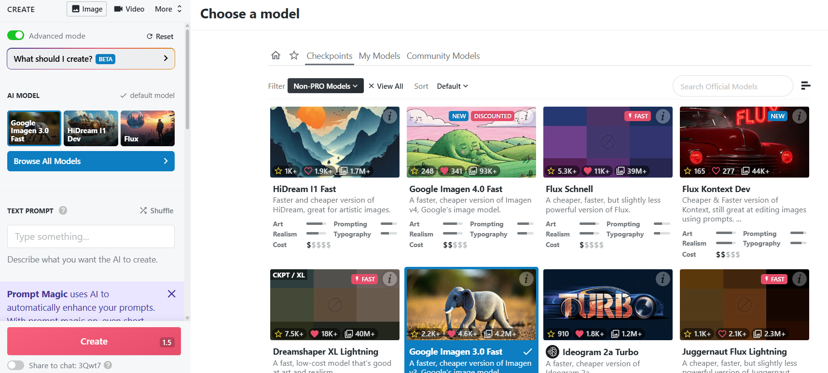Click the Juggernaut Flux Lightning title
This screenshot has height=373, width=828.
pos(734,352)
